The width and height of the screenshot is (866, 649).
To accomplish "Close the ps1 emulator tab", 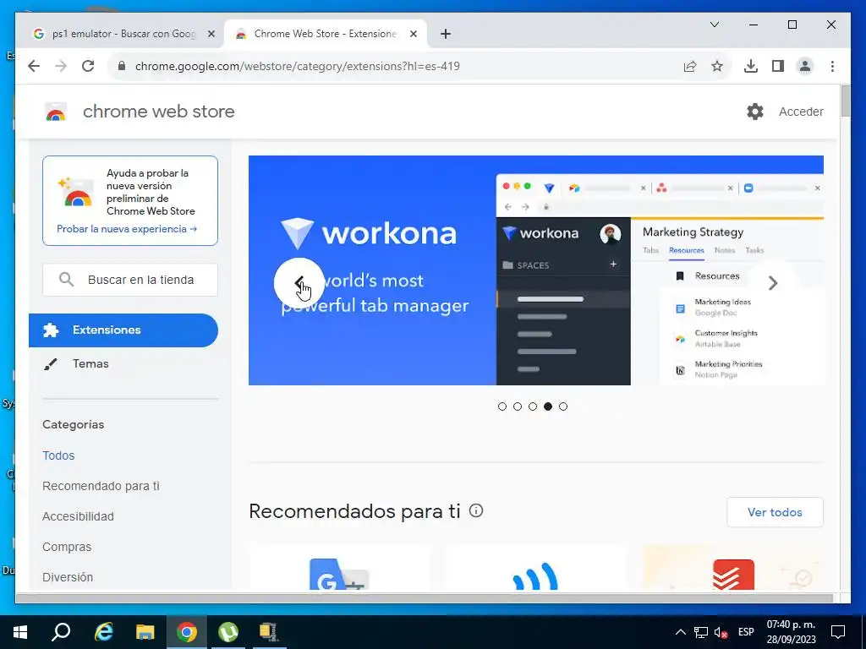I will pos(211,34).
